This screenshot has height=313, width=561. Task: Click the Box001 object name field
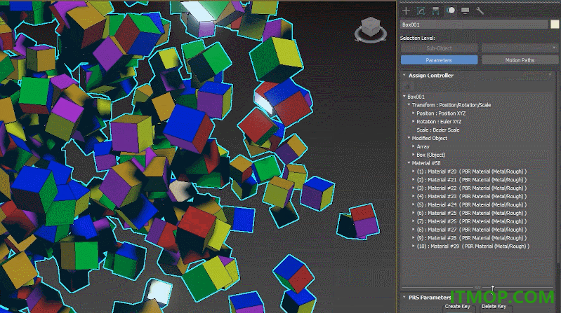pyautogui.click(x=474, y=25)
